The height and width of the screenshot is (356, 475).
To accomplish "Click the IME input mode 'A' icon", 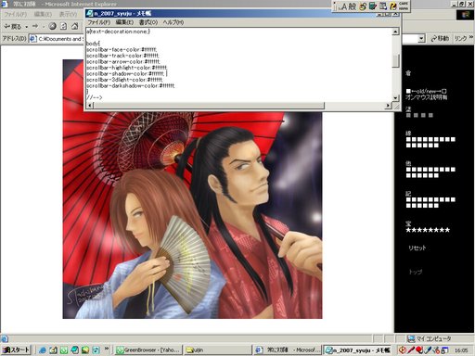I will click(344, 6).
